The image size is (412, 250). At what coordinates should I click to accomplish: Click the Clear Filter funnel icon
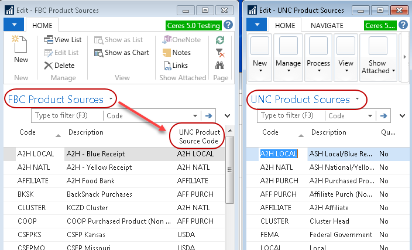tap(220, 53)
